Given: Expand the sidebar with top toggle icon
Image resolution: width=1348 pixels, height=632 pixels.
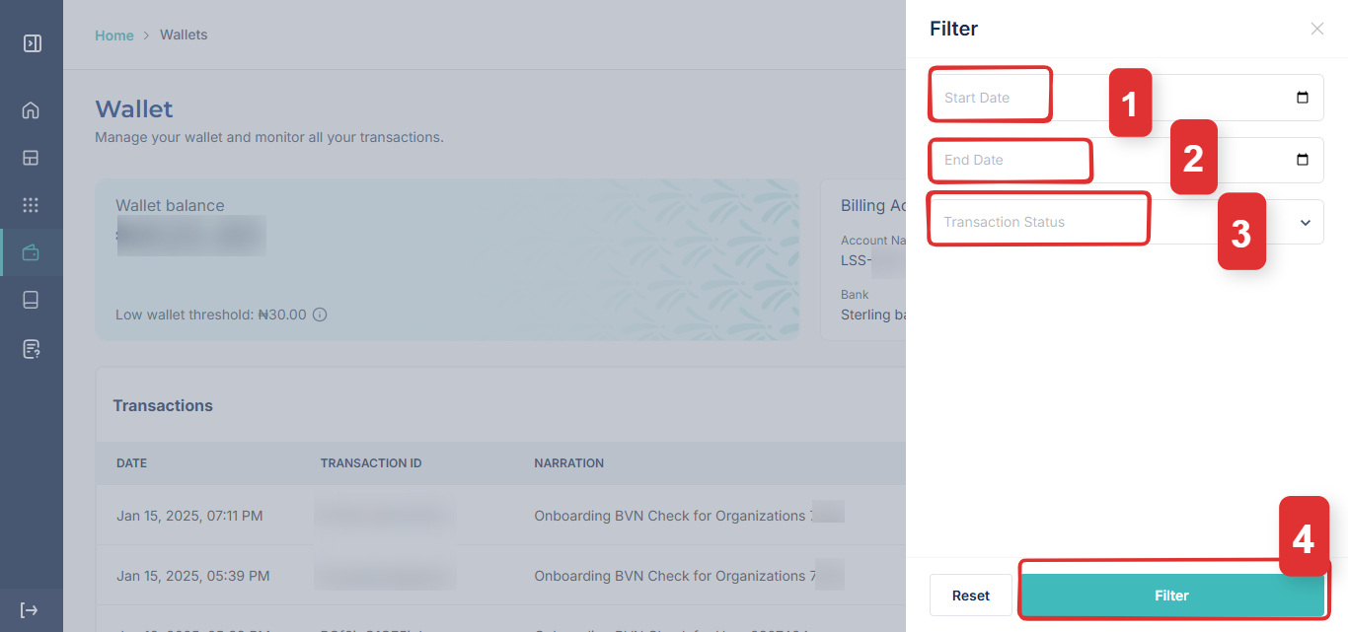Looking at the screenshot, I should click(x=32, y=43).
